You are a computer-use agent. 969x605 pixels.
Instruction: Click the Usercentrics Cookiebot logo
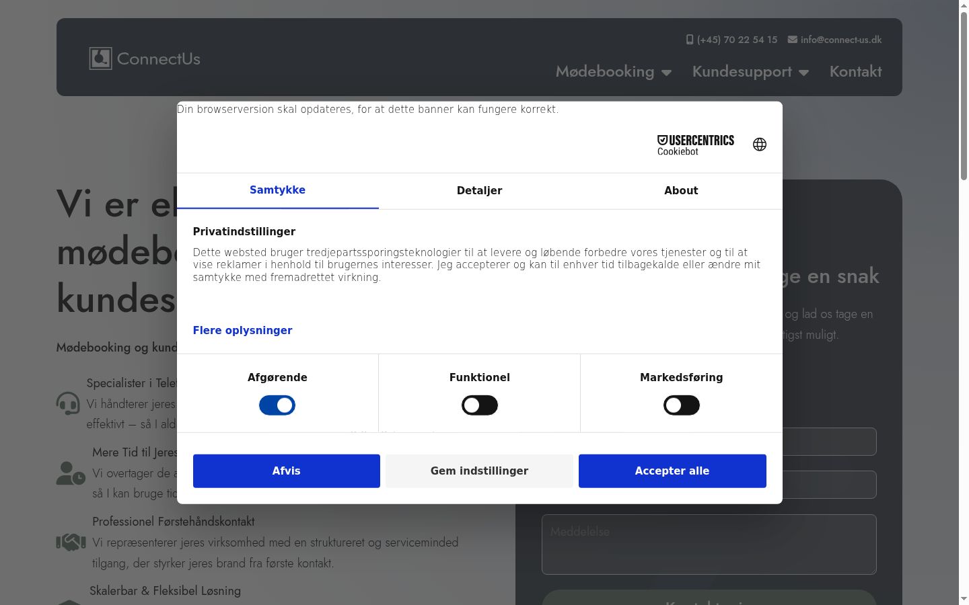click(x=695, y=145)
